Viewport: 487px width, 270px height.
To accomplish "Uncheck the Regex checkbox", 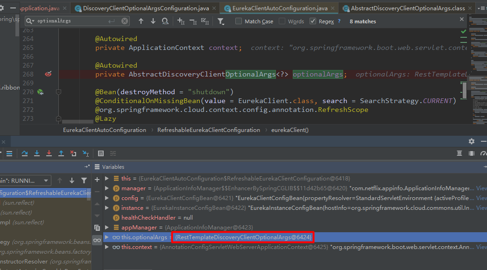I will tap(313, 21).
